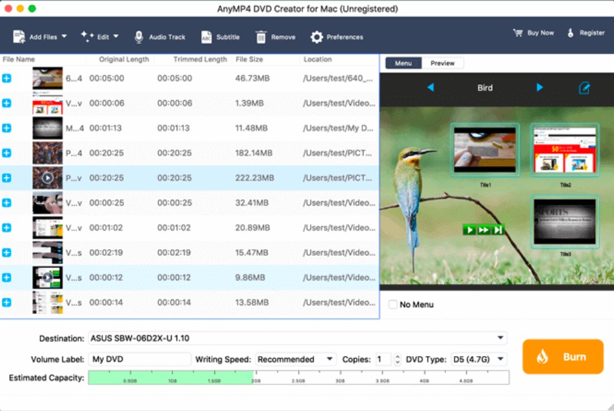Switch to the Preview tab
Screen dimensions: 614x411
(442, 63)
